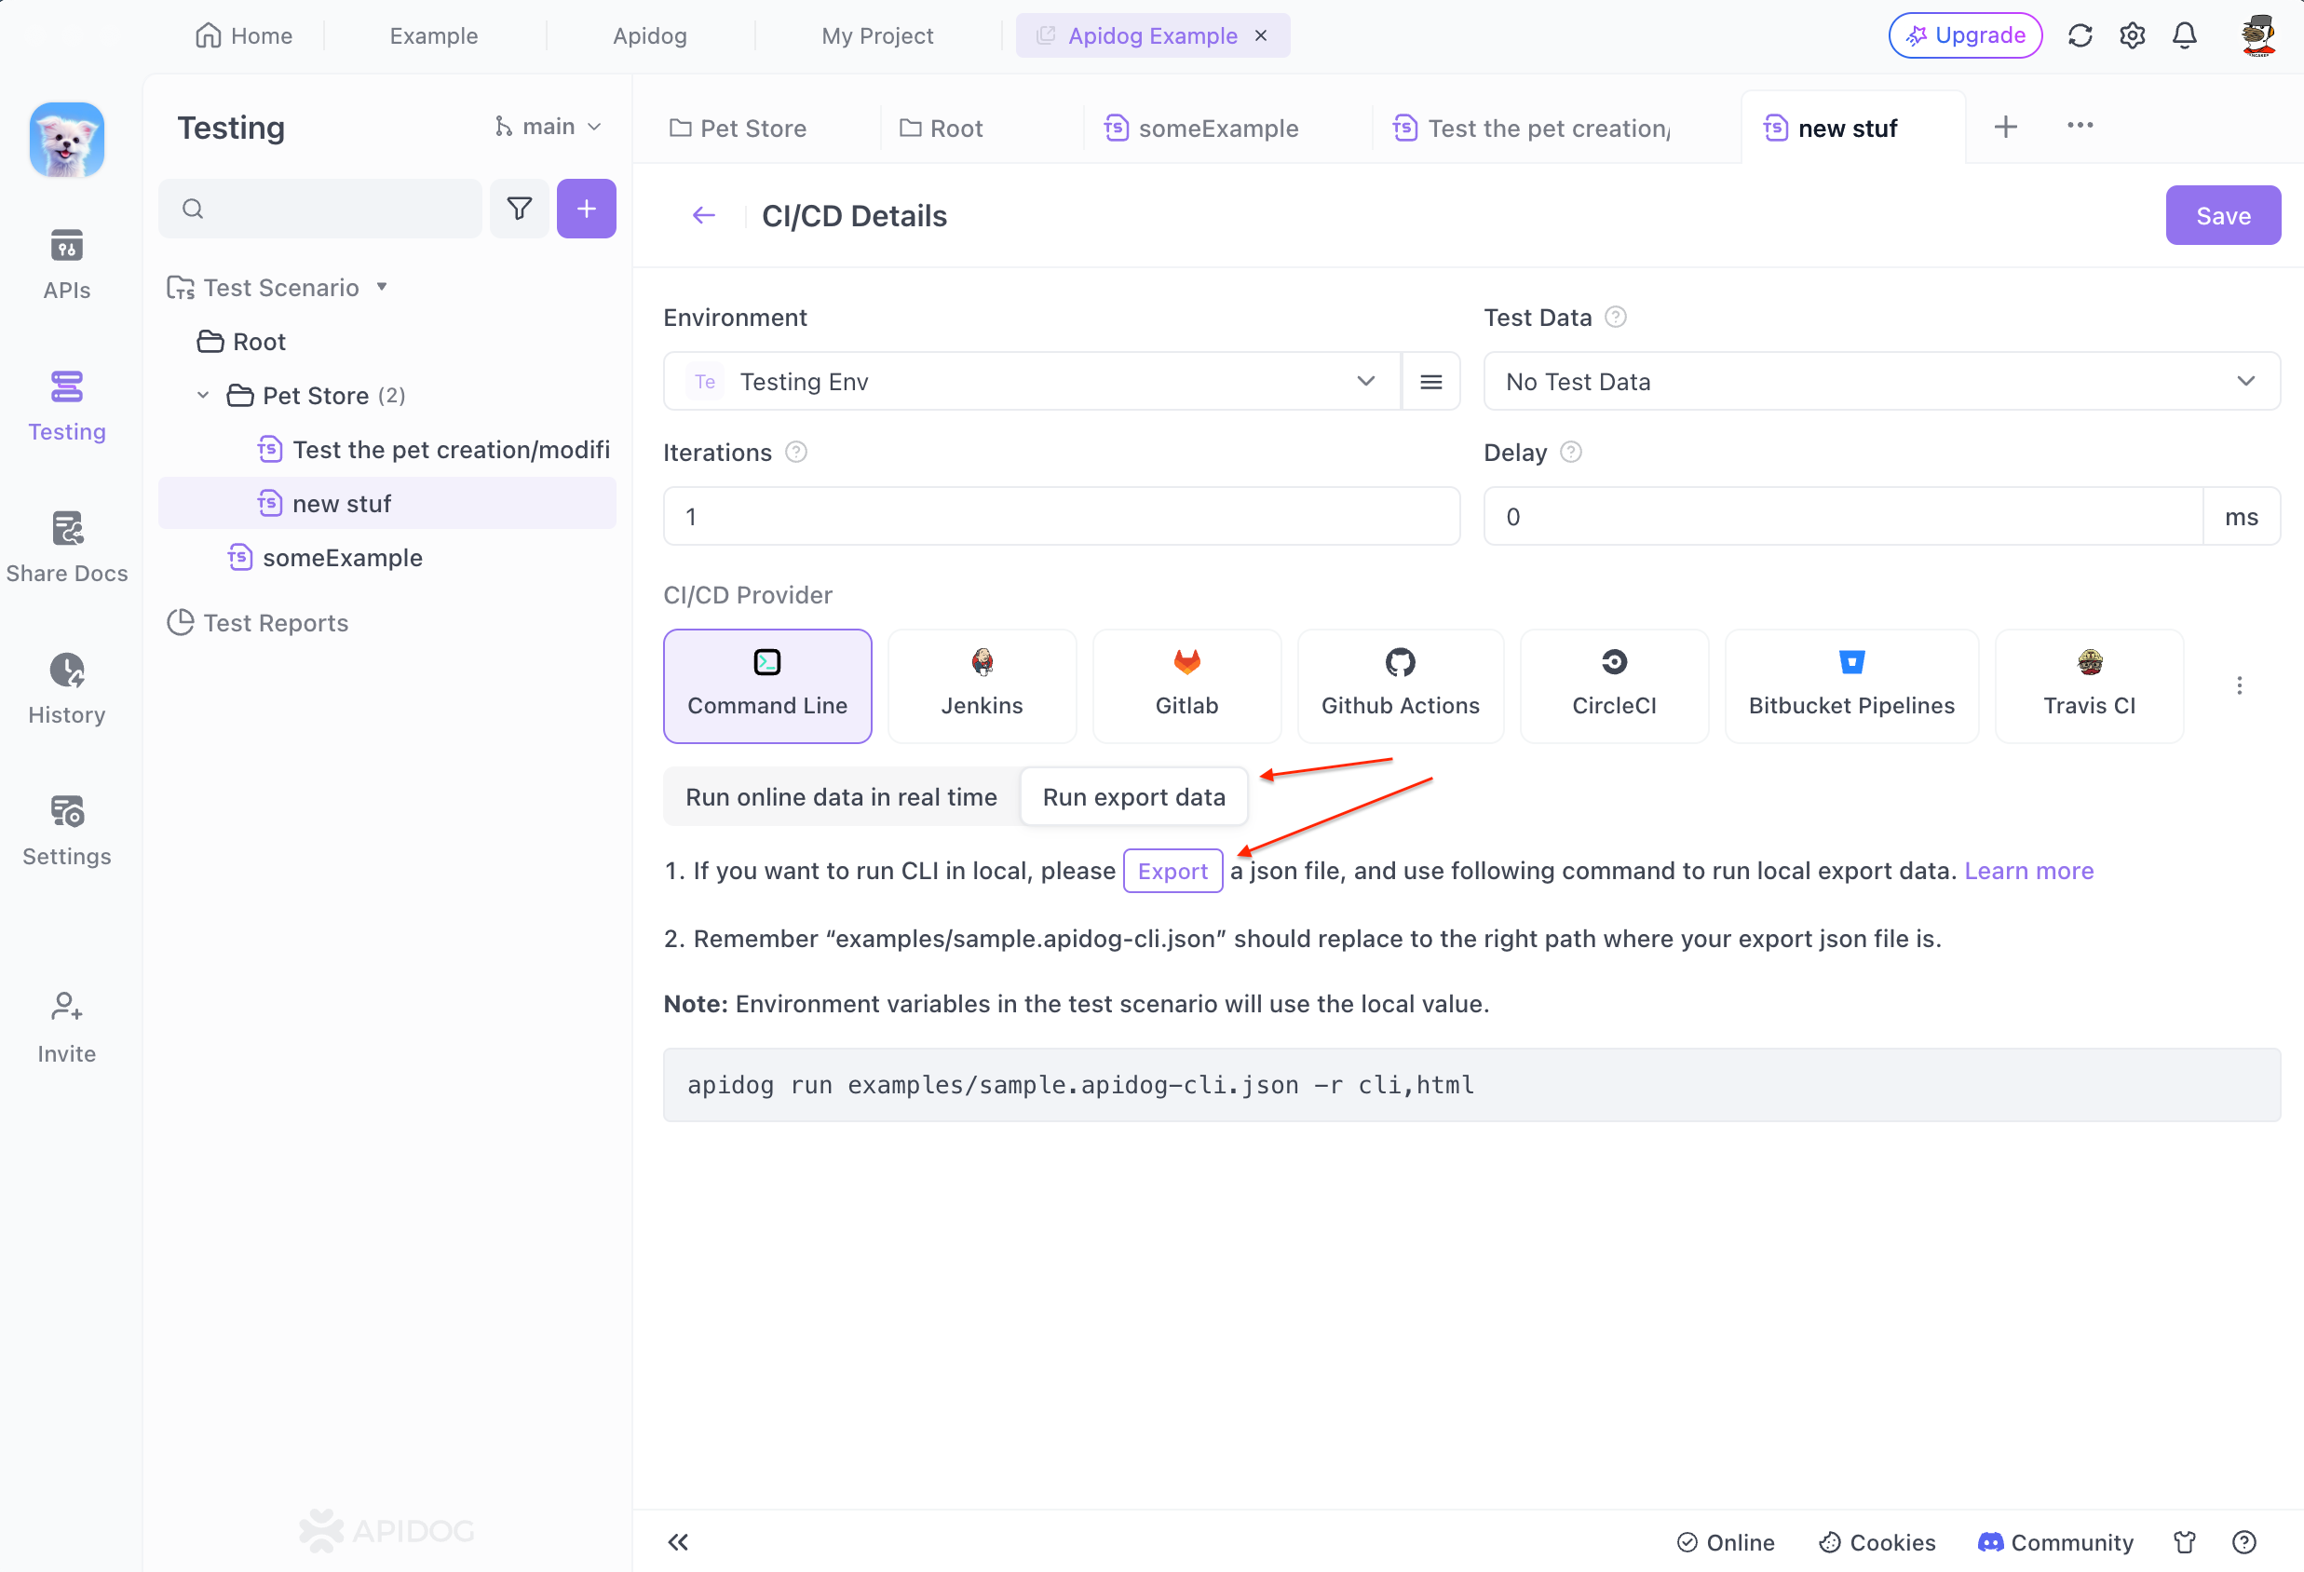Viewport: 2304px width, 1572px height.
Task: Select Github Actions provider
Action: 1400,686
